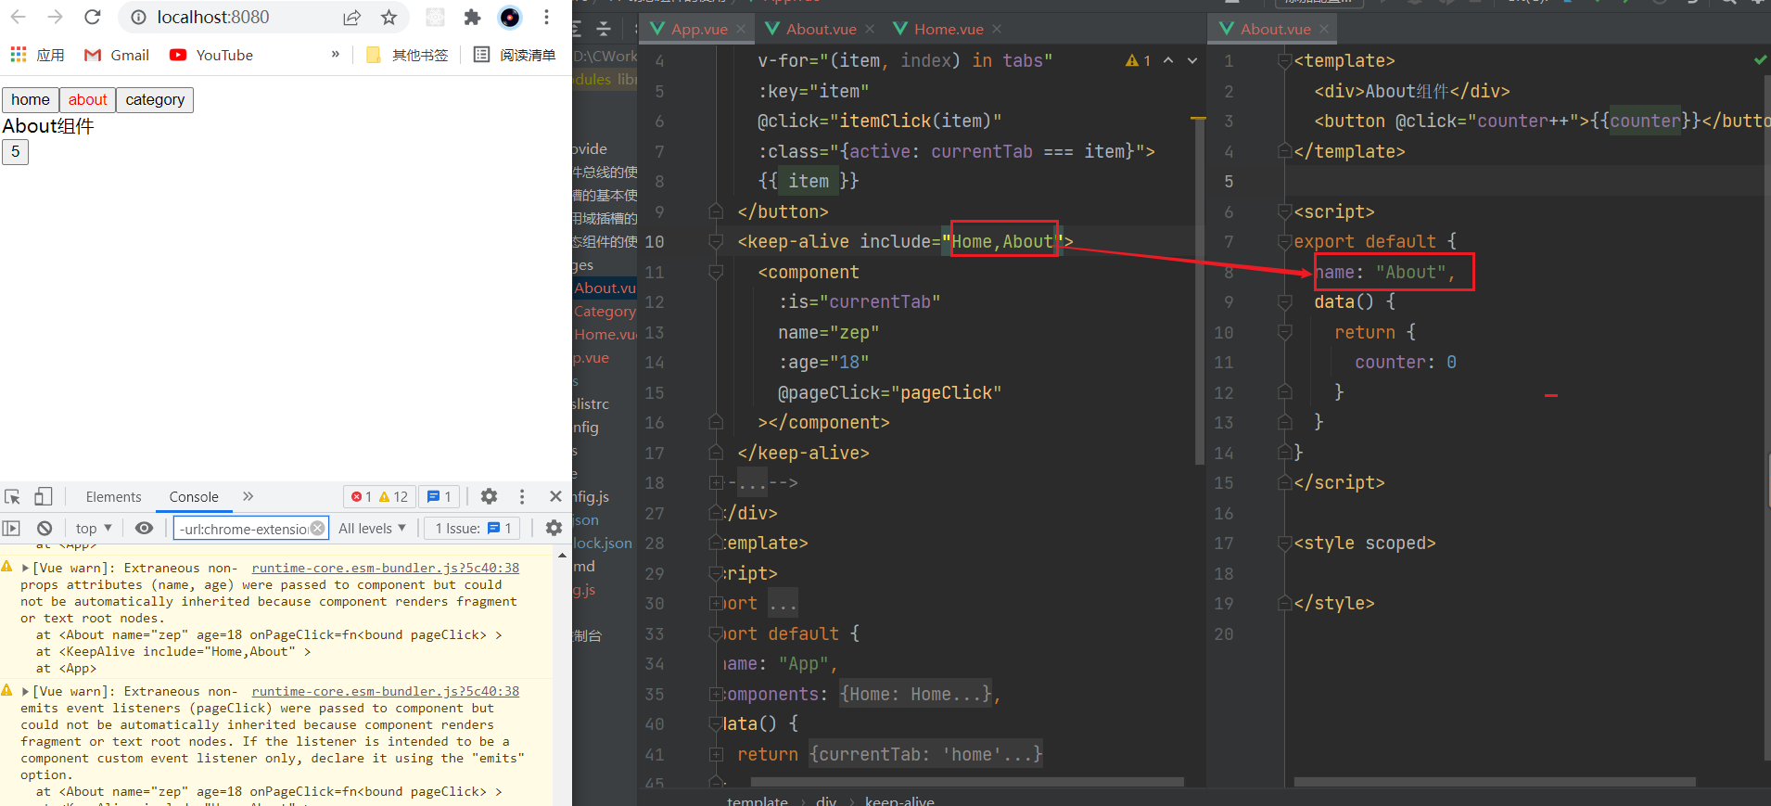Click the counter button showing 5
This screenshot has height=806, width=1771.
(15, 151)
